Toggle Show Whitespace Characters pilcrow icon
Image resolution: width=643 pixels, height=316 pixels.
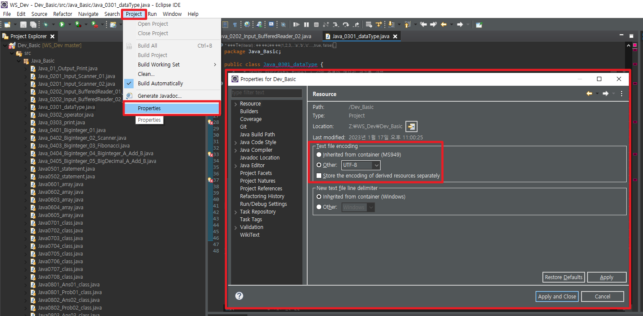235,24
